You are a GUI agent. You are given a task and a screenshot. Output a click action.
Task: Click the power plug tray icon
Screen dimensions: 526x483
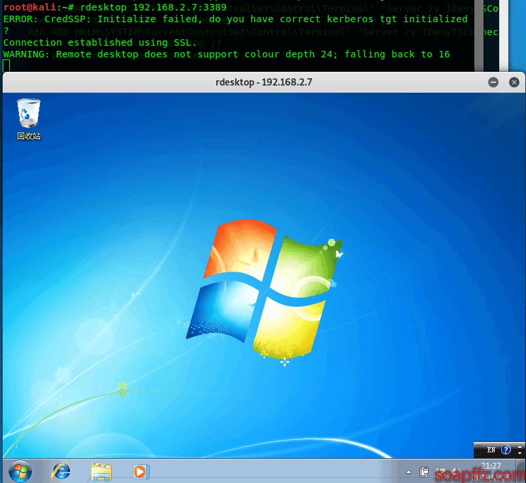point(424,472)
